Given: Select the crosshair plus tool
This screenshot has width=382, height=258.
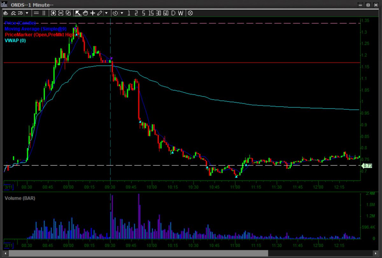Looking at the screenshot, I should [93, 13].
